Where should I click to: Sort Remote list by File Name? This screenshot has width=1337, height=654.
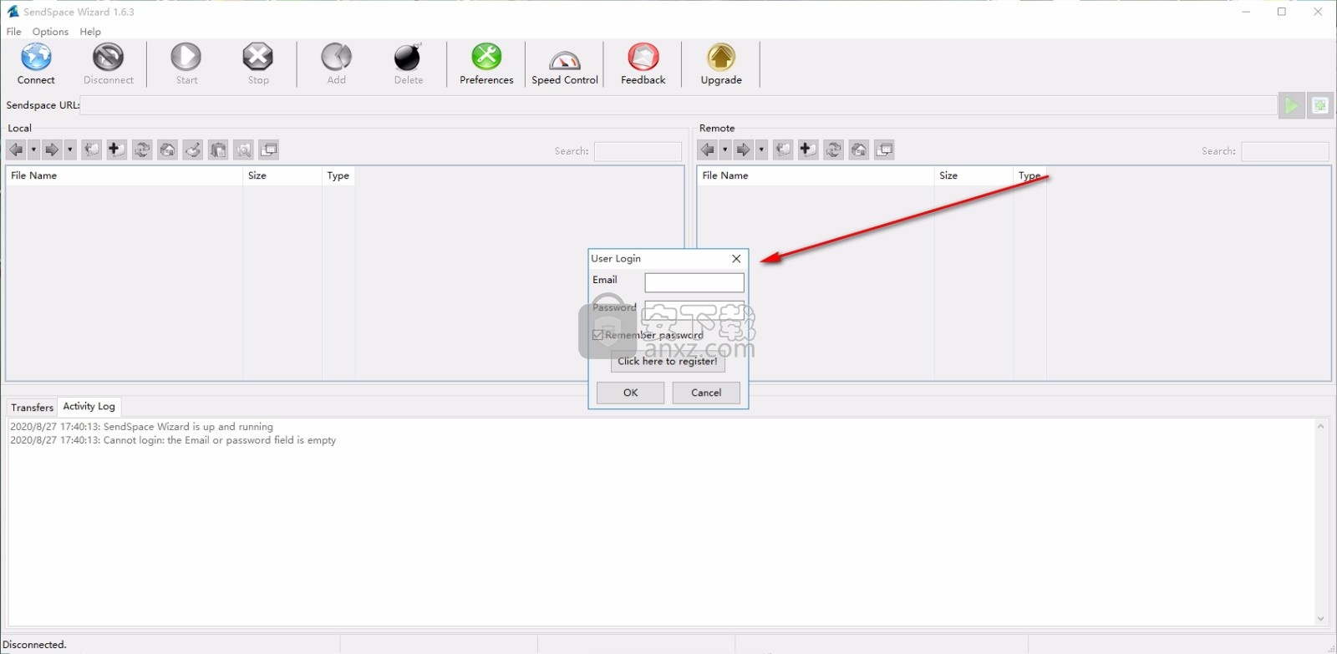pyautogui.click(x=816, y=175)
